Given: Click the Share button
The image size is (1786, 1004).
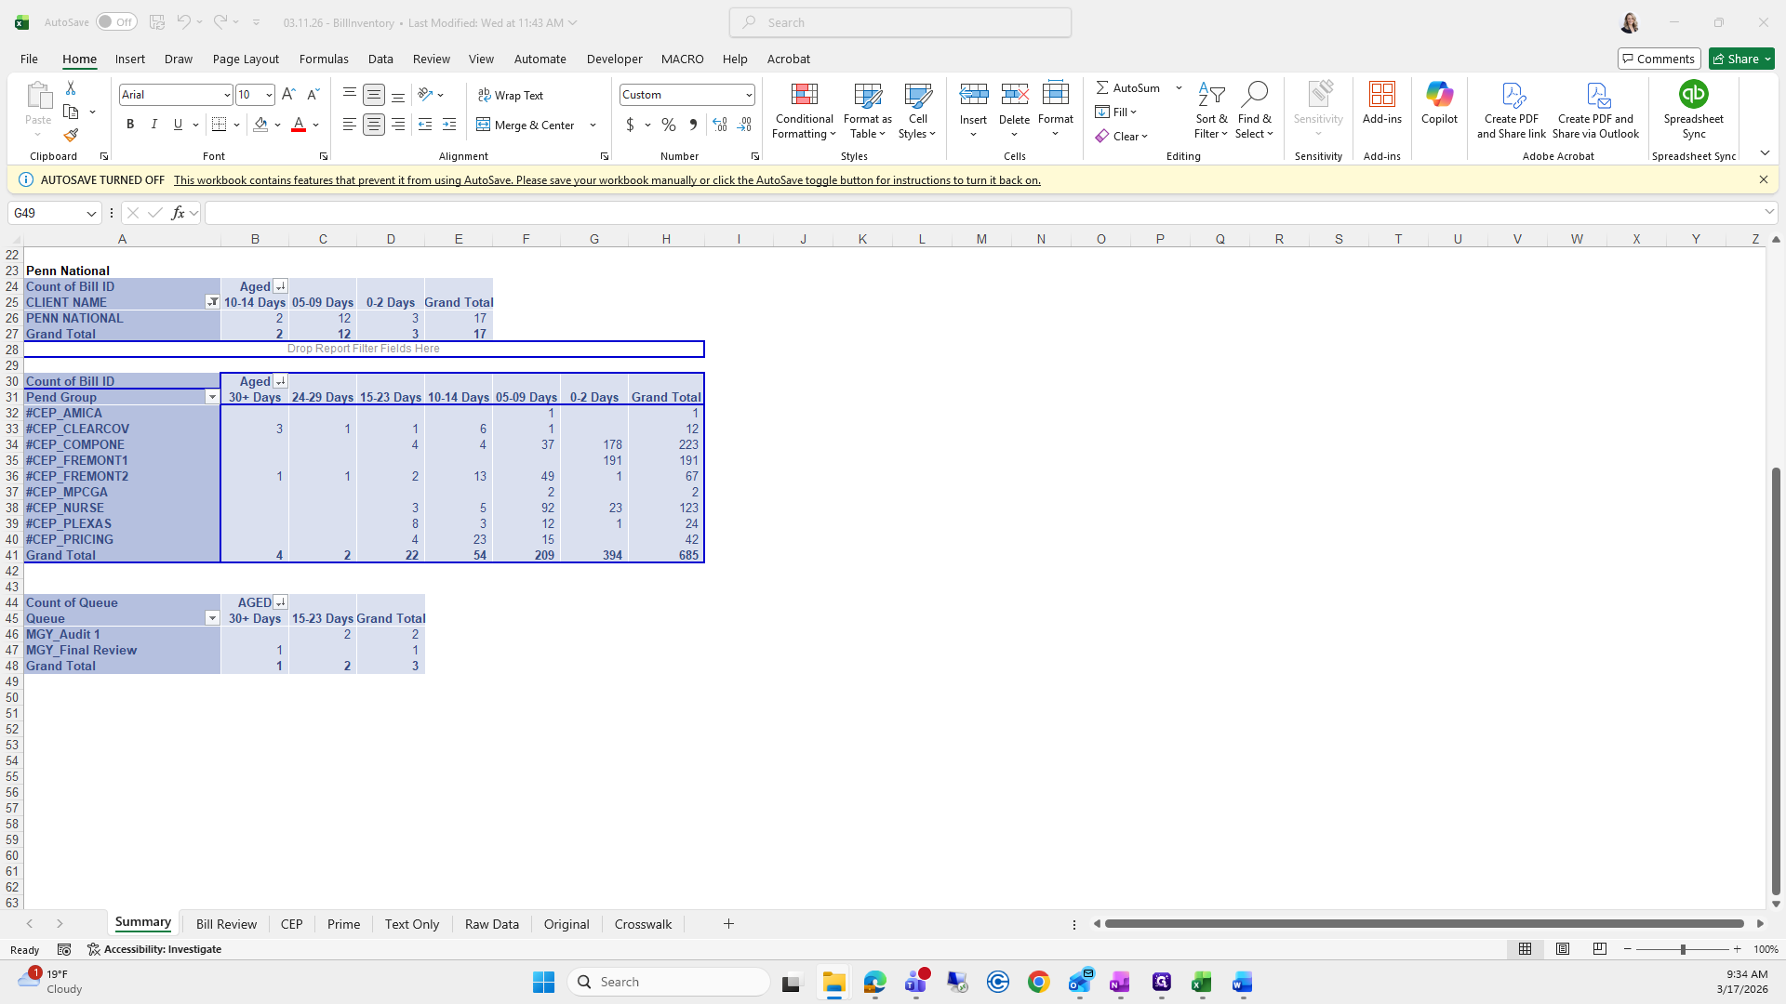Looking at the screenshot, I should (1736, 59).
